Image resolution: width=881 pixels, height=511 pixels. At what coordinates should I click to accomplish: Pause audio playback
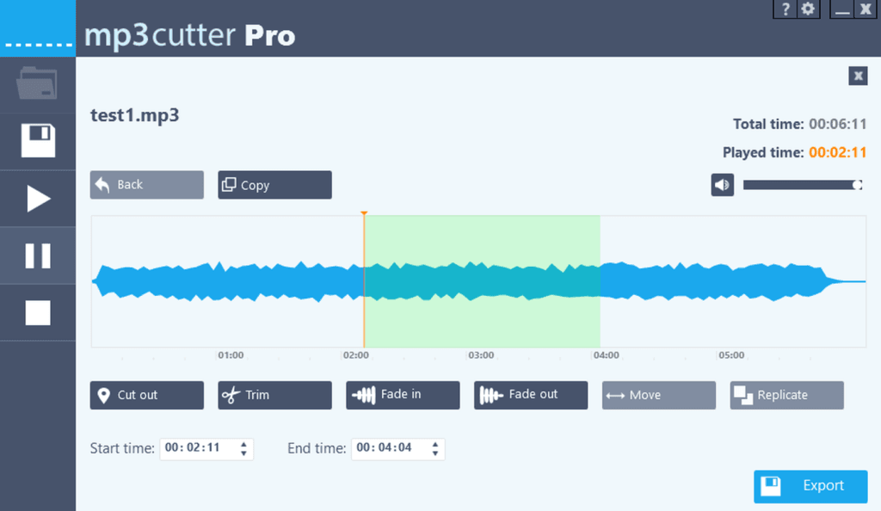tap(38, 255)
